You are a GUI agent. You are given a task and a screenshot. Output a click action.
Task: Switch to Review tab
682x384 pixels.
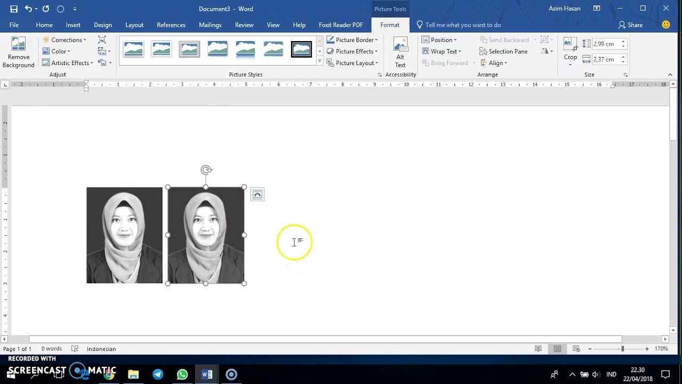[x=244, y=25]
